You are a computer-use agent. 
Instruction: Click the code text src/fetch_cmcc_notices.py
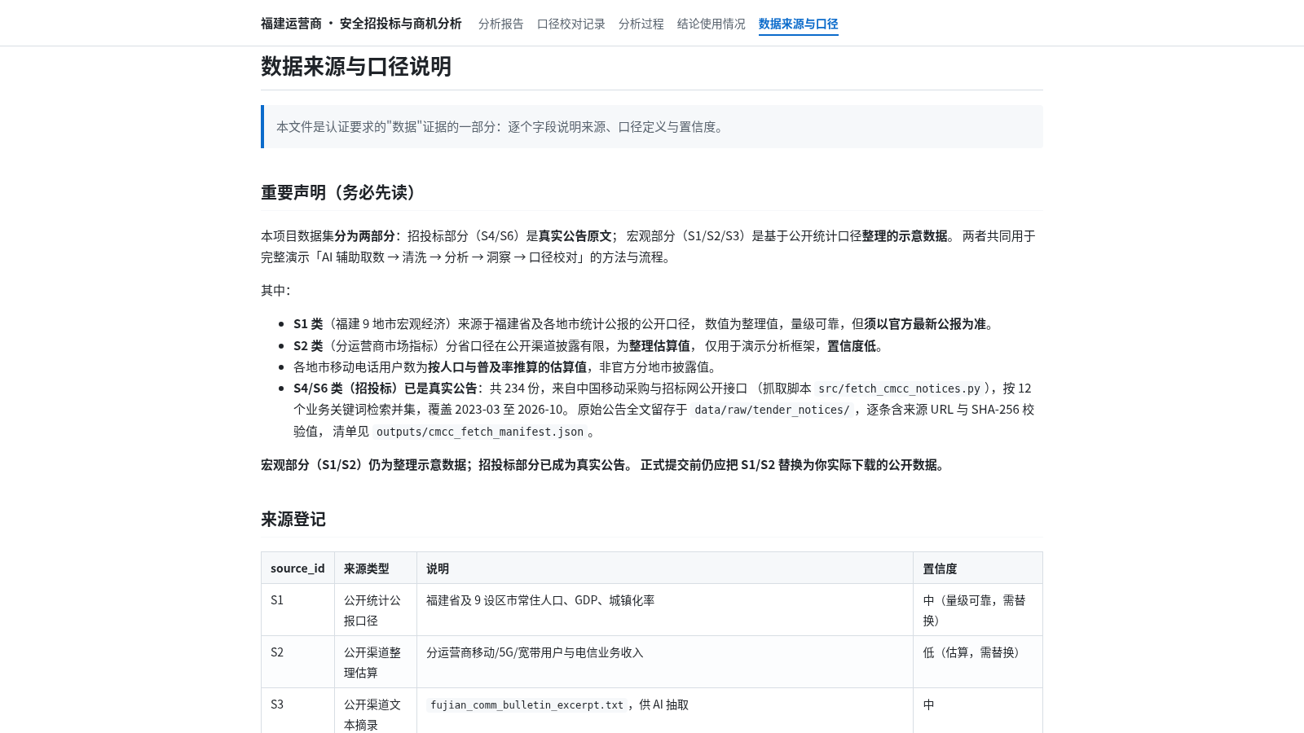click(x=899, y=388)
